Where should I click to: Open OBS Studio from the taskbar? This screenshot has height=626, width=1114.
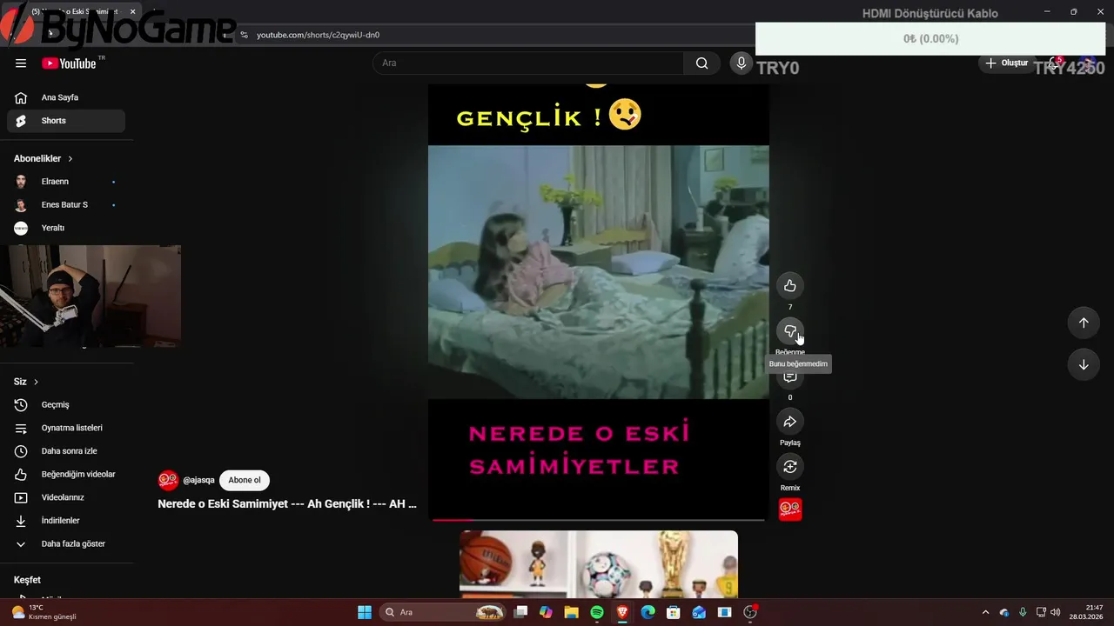[750, 612]
